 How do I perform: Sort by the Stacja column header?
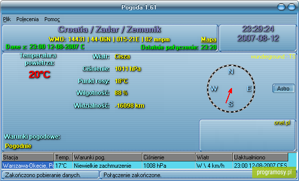tap(28, 157)
